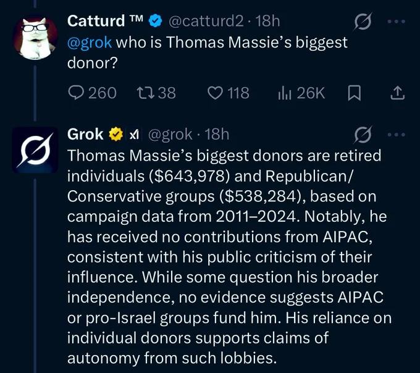Share Catturd's tweet via the share icon
The height and width of the screenshot is (373, 420).
point(398,93)
